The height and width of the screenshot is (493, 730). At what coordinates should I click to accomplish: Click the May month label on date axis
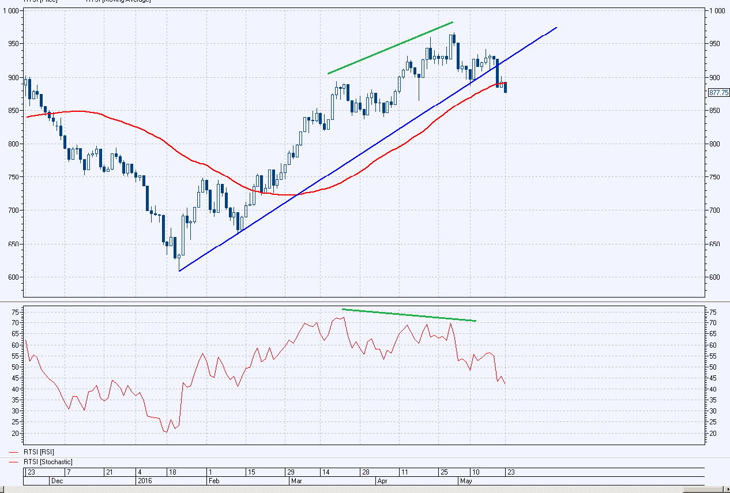465,480
